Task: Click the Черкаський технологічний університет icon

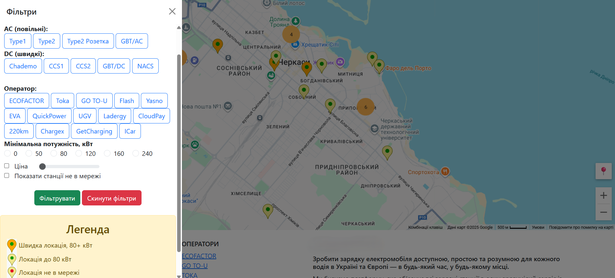Action: click(x=374, y=129)
